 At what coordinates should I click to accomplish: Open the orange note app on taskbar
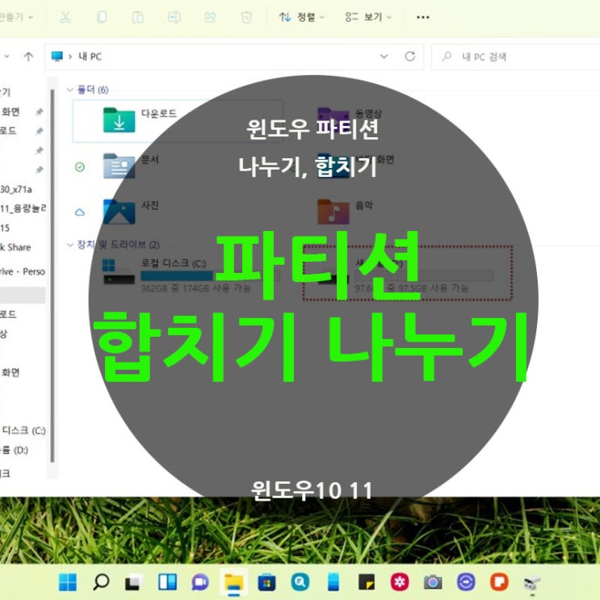pyautogui.click(x=499, y=583)
